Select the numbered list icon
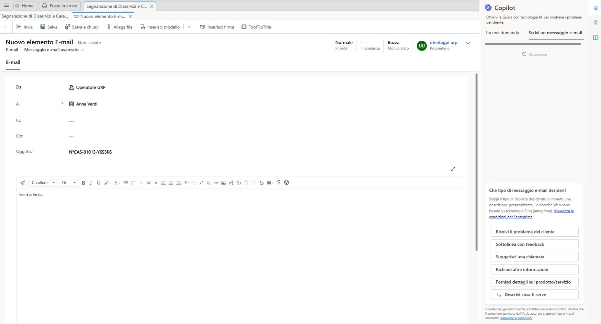 (133, 183)
